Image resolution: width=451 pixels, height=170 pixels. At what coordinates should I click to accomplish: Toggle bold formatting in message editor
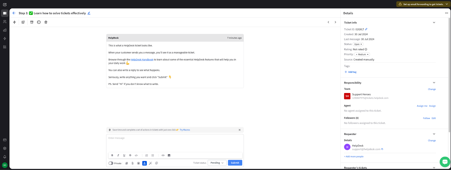(112, 155)
